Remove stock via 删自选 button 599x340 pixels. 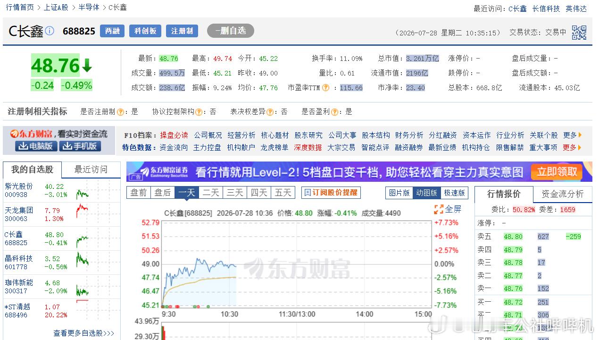tap(231, 31)
